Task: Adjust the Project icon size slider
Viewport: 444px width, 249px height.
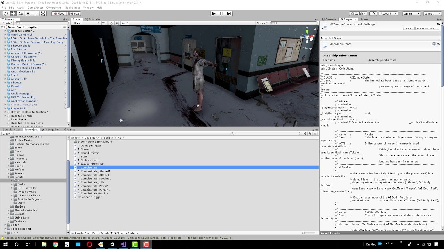Action: [x=308, y=233]
